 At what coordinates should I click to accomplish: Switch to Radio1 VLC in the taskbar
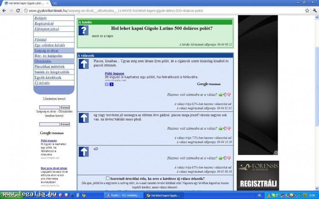122,195
